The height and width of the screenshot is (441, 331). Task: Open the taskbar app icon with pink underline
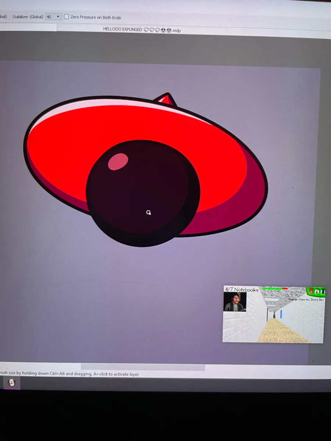tap(12, 383)
